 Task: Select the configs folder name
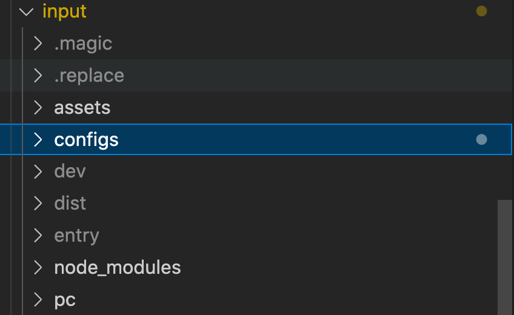pos(86,140)
